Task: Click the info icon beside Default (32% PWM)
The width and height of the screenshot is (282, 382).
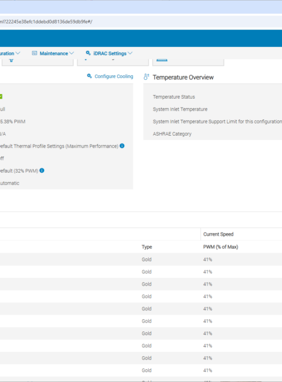Action: (x=42, y=170)
